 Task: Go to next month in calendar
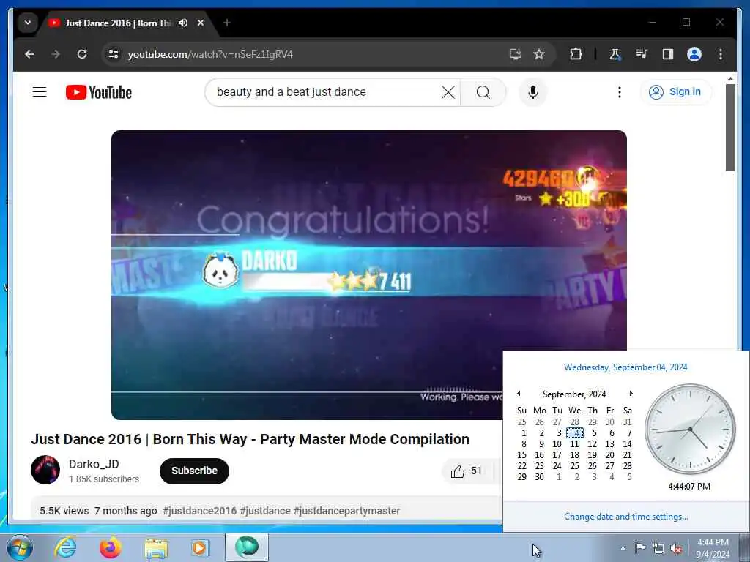pyautogui.click(x=631, y=393)
